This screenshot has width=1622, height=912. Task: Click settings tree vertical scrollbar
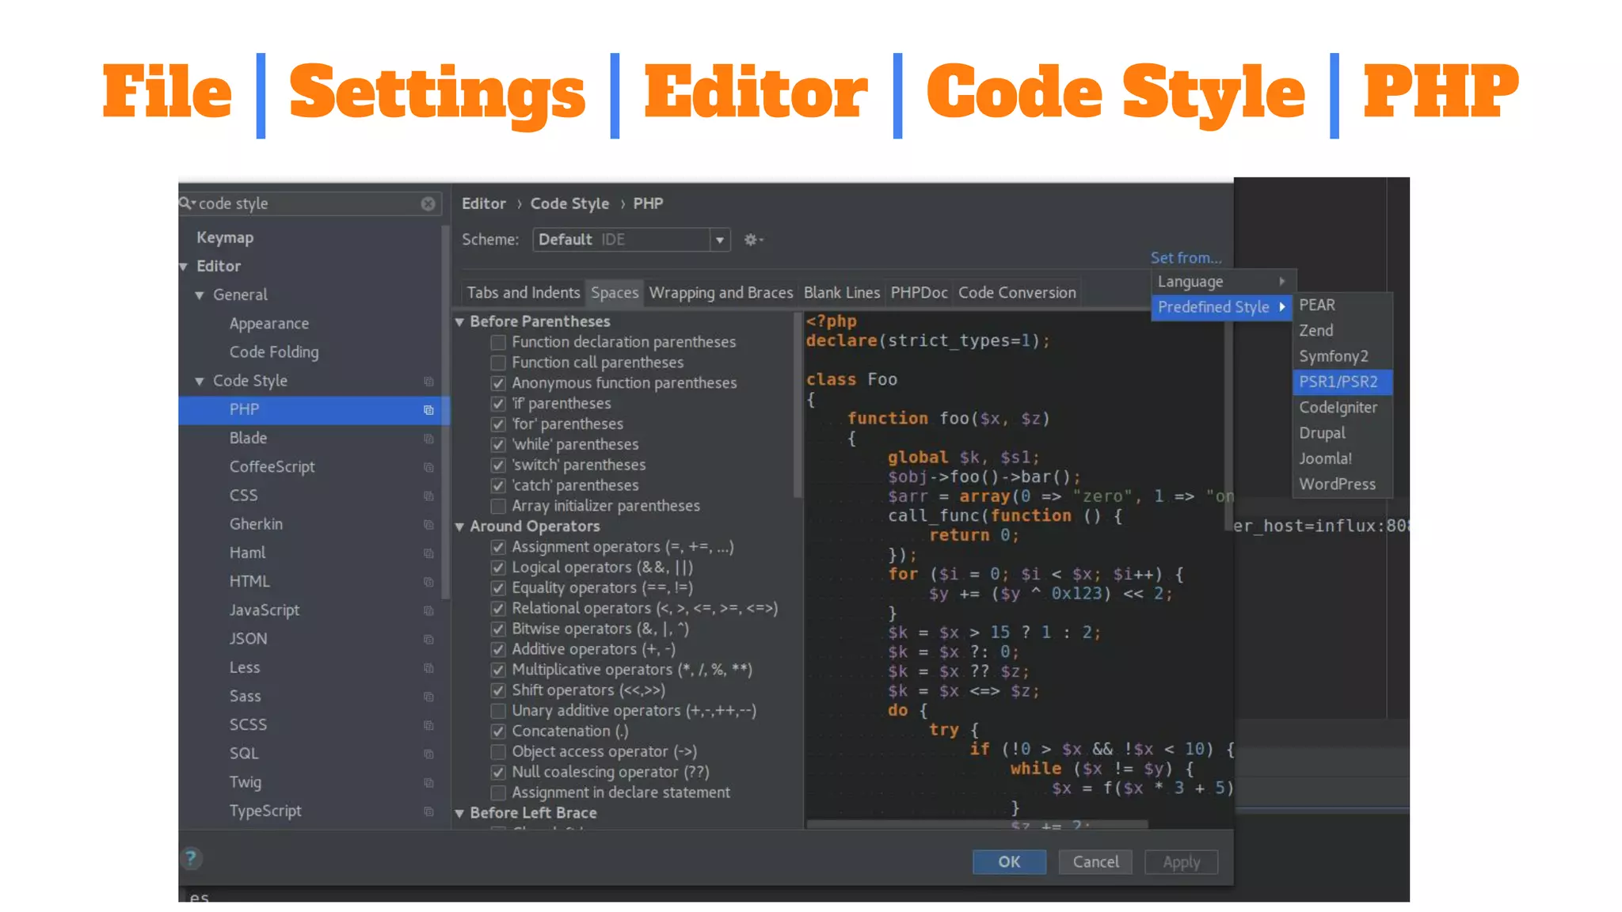point(445,412)
